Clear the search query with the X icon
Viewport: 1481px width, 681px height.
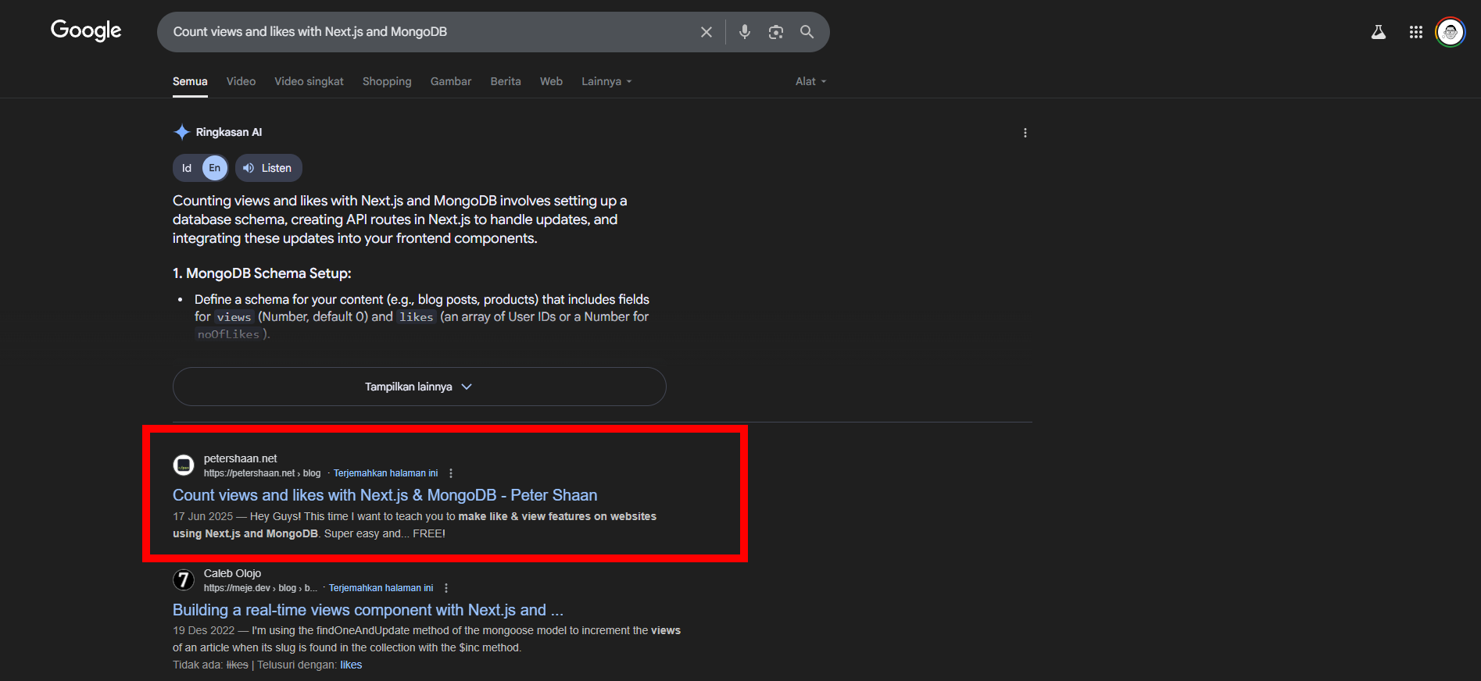point(706,32)
